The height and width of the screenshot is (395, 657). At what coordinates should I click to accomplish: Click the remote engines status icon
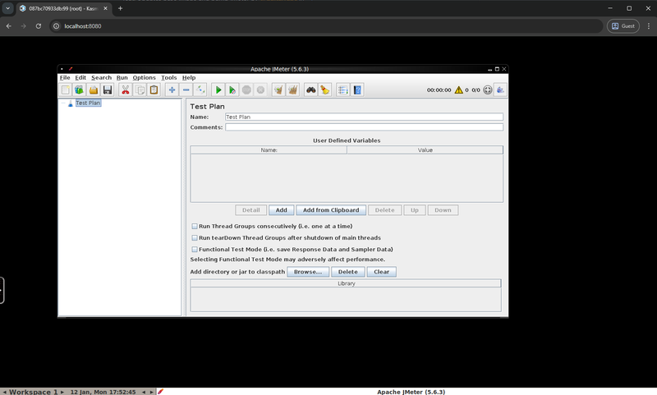coord(487,90)
